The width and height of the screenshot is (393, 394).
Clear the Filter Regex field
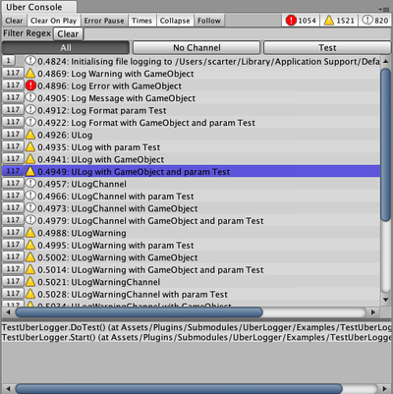68,33
